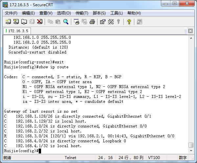Image resolution: width=197 pixels, height=163 pixels.
Task: Open the 查看(V) menu
Action: [46, 13]
